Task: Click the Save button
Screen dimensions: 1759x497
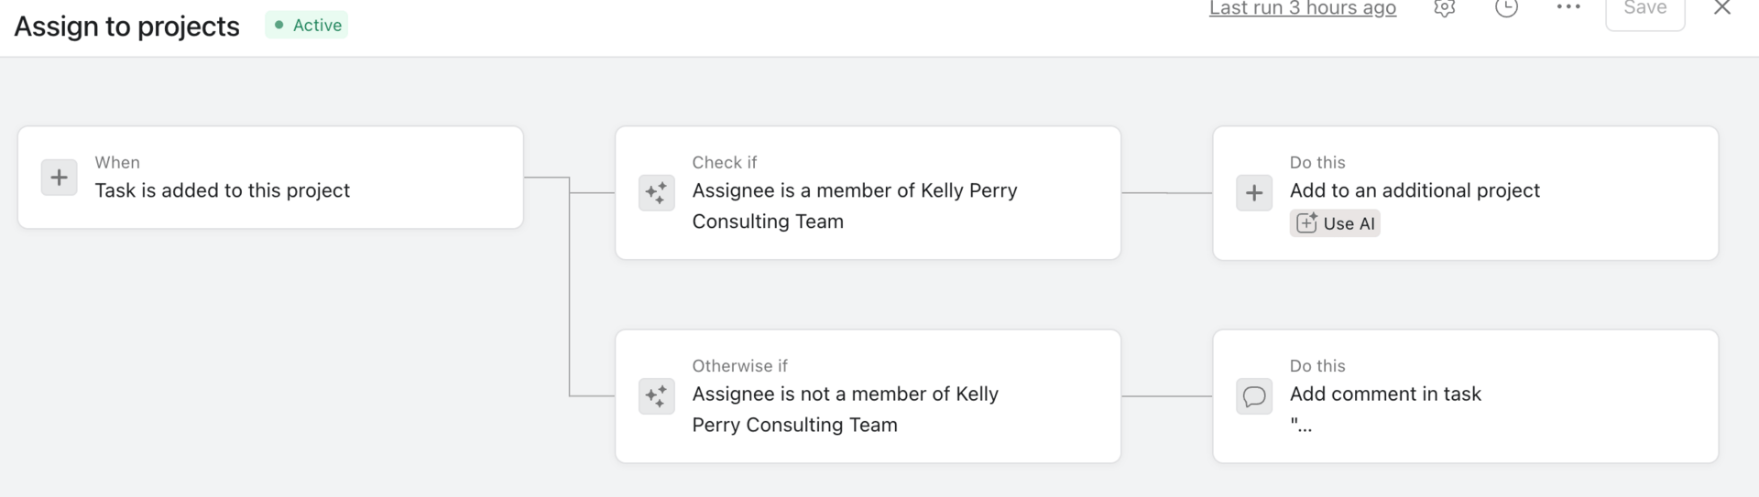Action: [x=1644, y=10]
